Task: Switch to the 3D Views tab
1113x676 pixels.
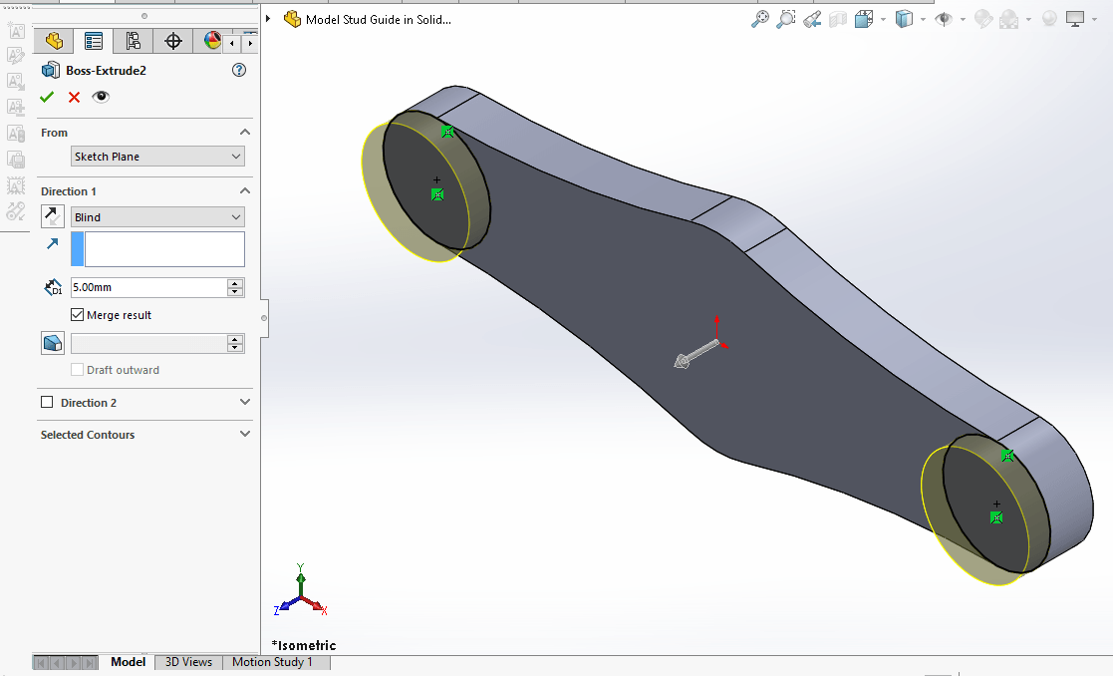Action: (x=188, y=662)
